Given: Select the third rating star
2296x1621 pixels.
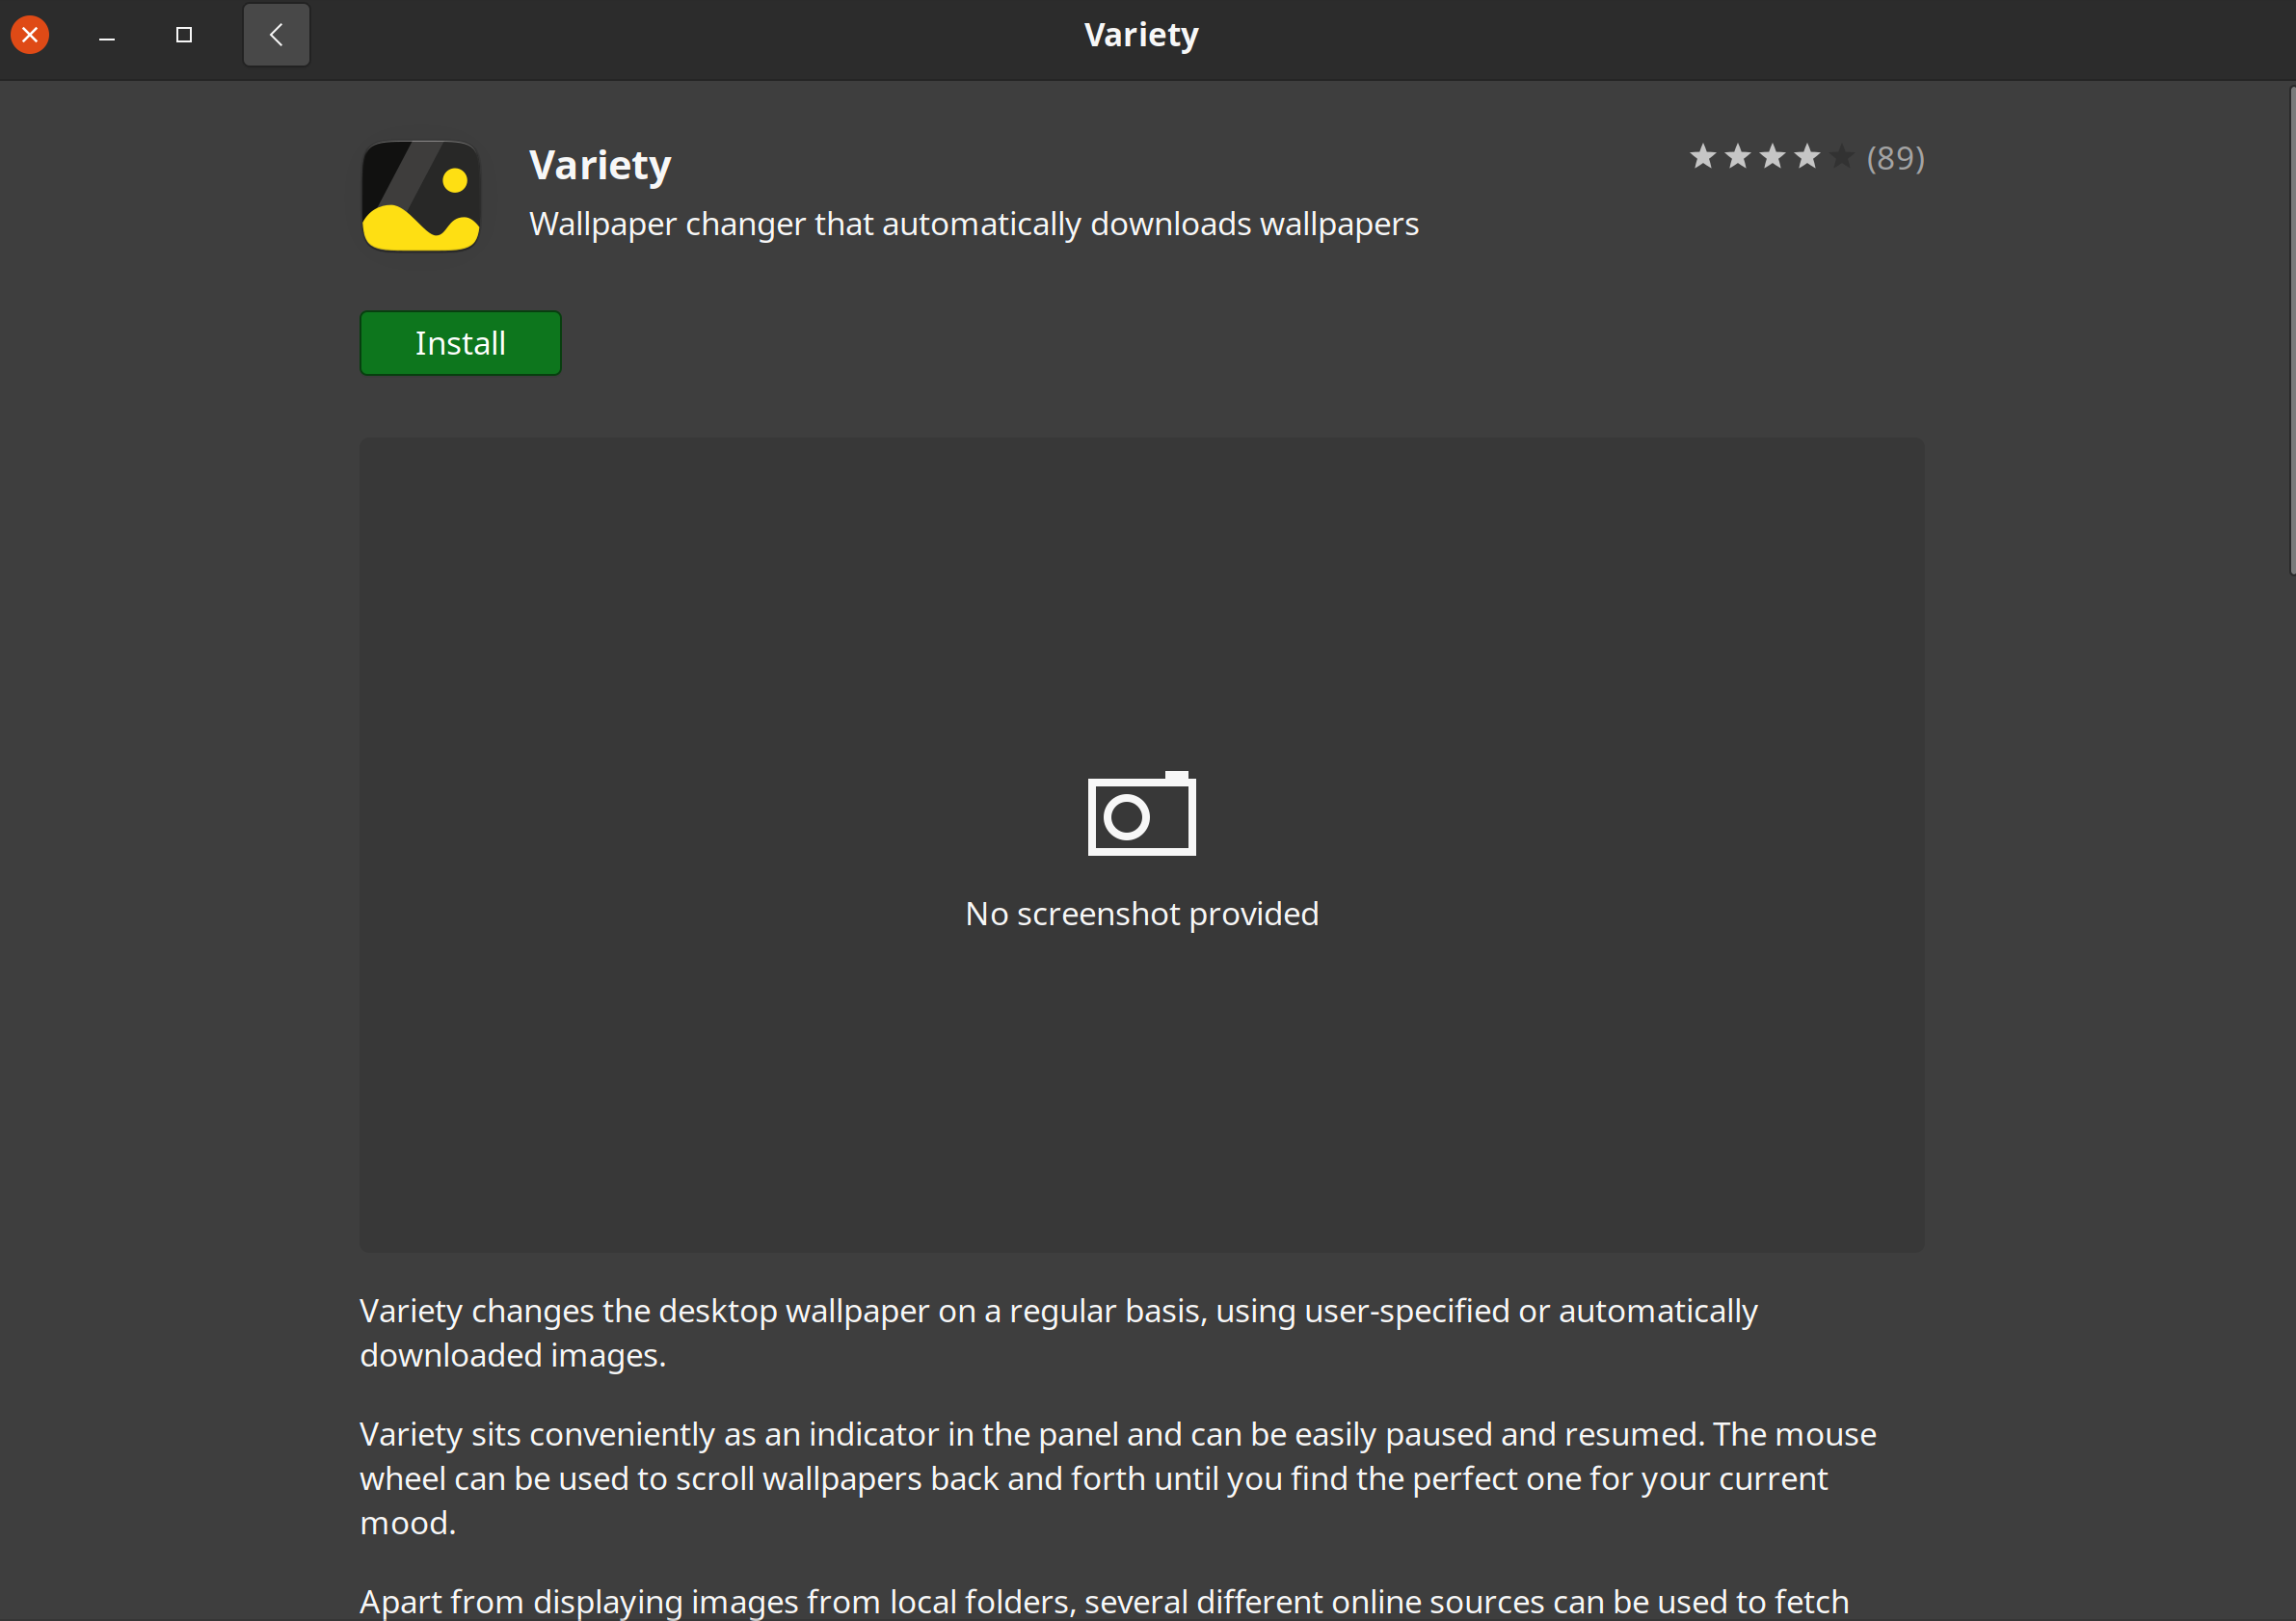Looking at the screenshot, I should pyautogui.click(x=1773, y=157).
